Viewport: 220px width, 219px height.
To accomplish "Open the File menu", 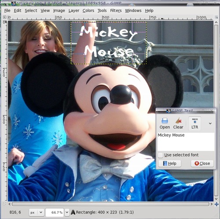I will (x=7, y=11).
